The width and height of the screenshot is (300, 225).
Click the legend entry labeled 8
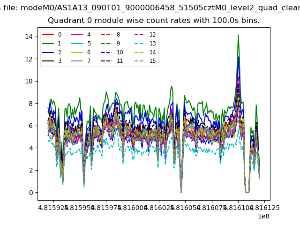(x=111, y=35)
